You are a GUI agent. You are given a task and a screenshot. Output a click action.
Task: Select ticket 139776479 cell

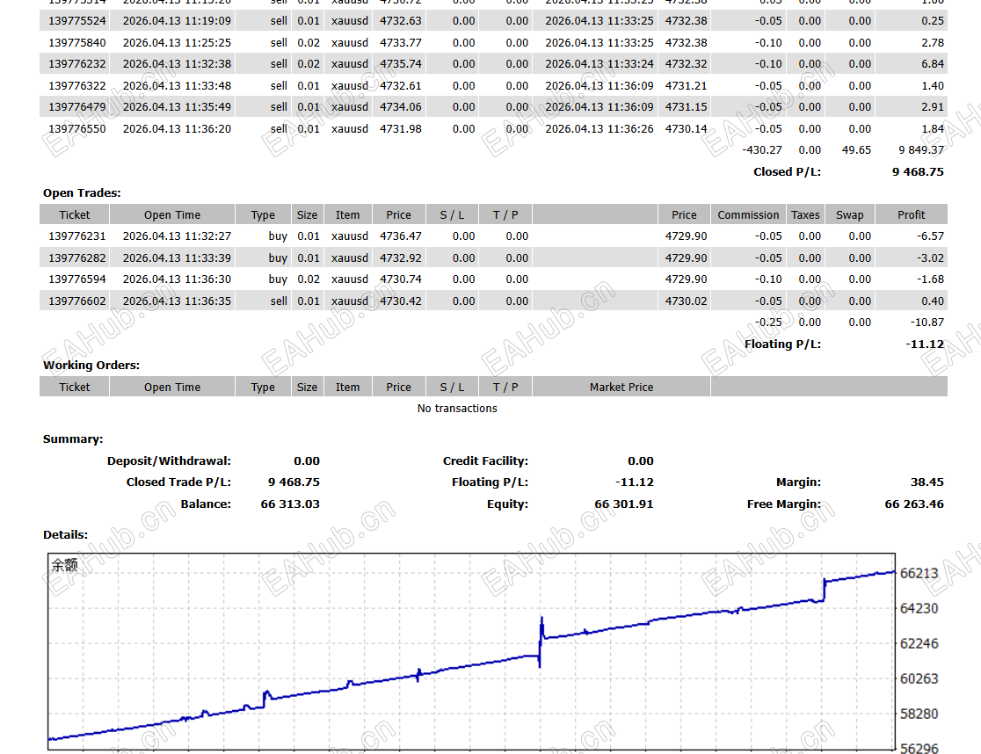pyautogui.click(x=77, y=107)
